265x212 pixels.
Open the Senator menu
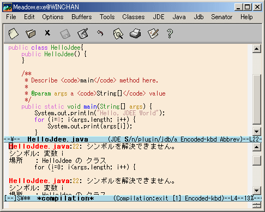[x=222, y=17]
